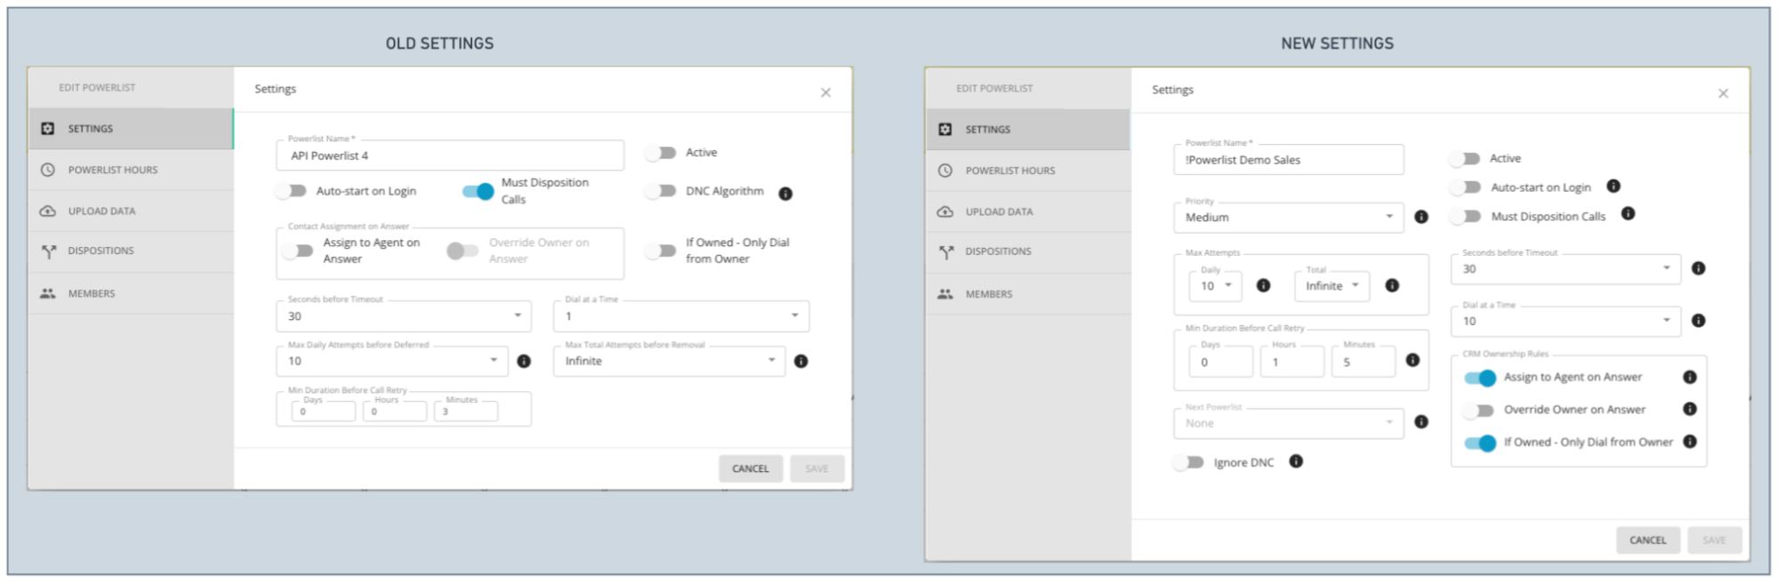
Task: Toggle Active switch in New Settings
Action: tap(1464, 159)
